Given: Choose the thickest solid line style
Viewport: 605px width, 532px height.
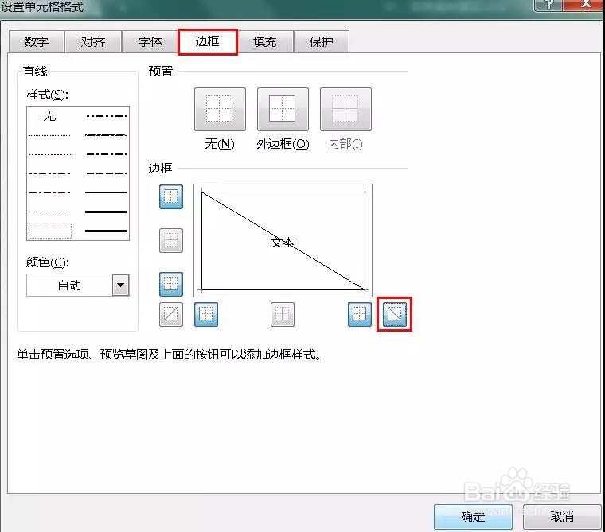Looking at the screenshot, I should [106, 212].
